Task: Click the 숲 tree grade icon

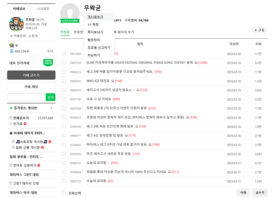Action: 11,45
